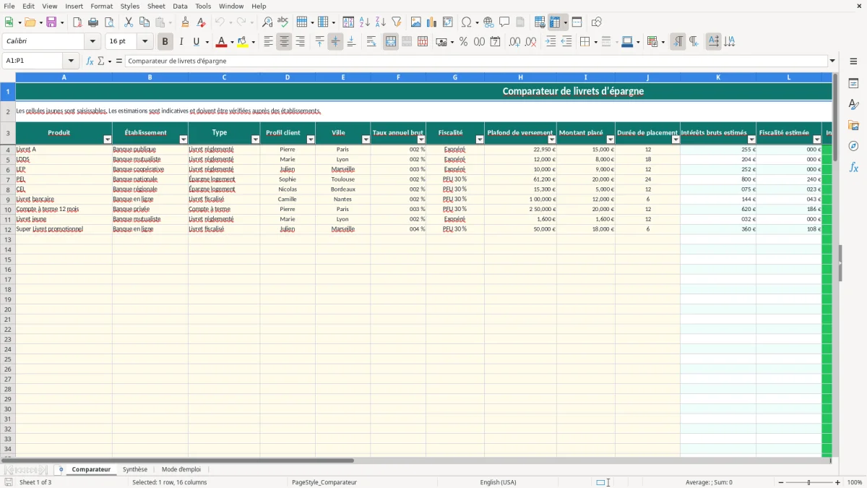The image size is (867, 488).
Task: Open the Sheet menu
Action: click(156, 6)
